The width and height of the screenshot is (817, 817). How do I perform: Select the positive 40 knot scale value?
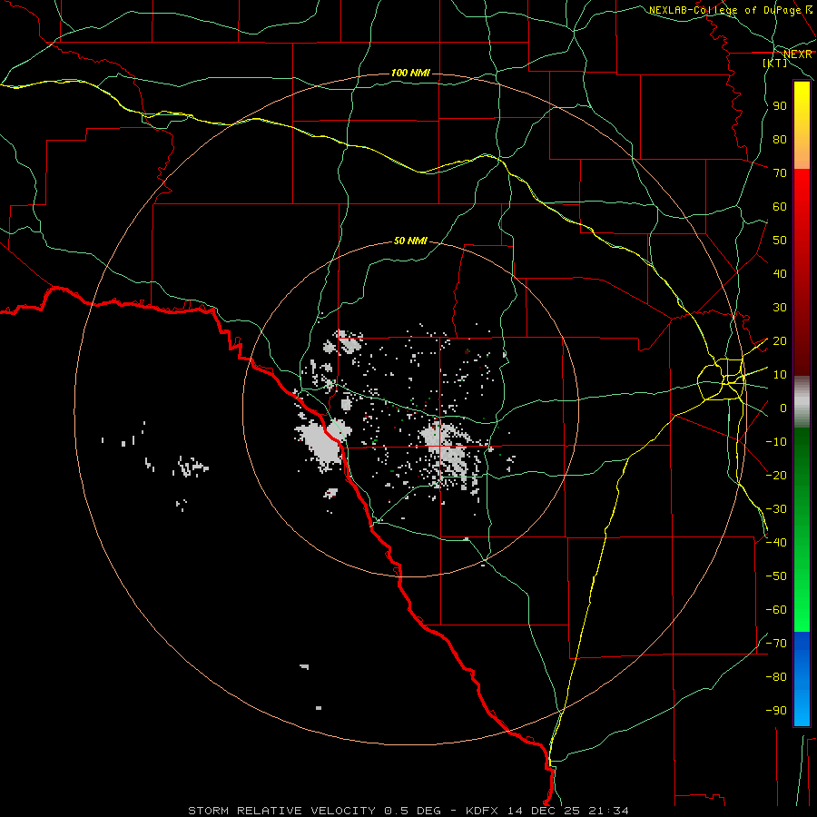(x=780, y=274)
